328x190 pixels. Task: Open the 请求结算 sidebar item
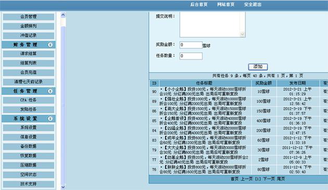(28, 53)
